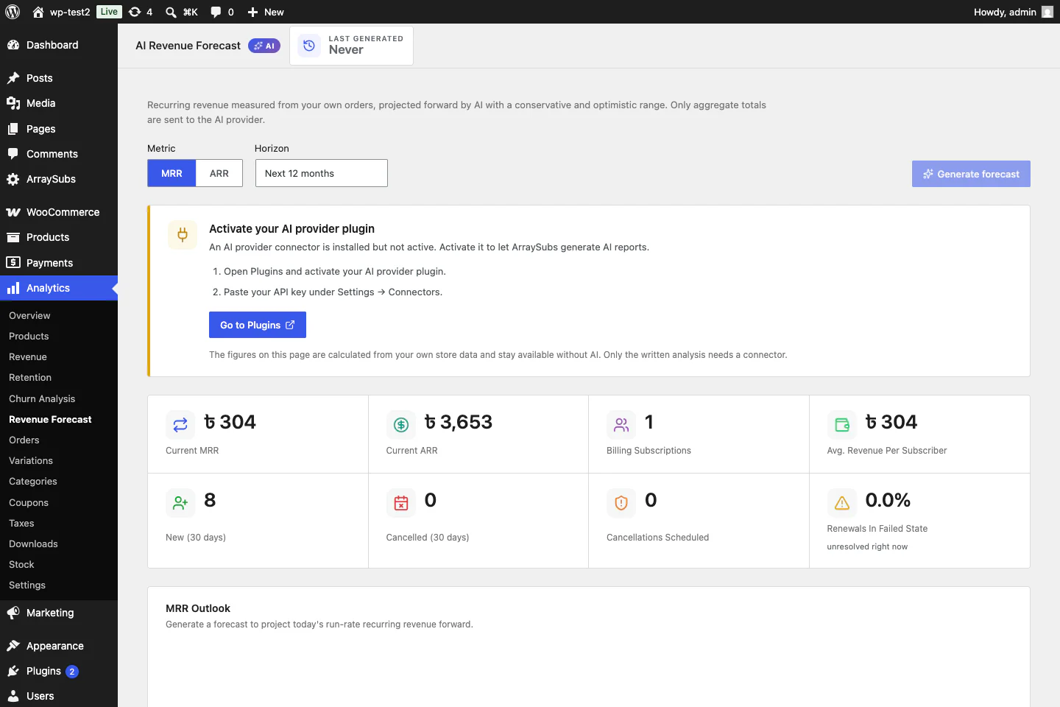Open the Variations analytics page
Viewport: 1060px width, 707px height.
click(31, 460)
